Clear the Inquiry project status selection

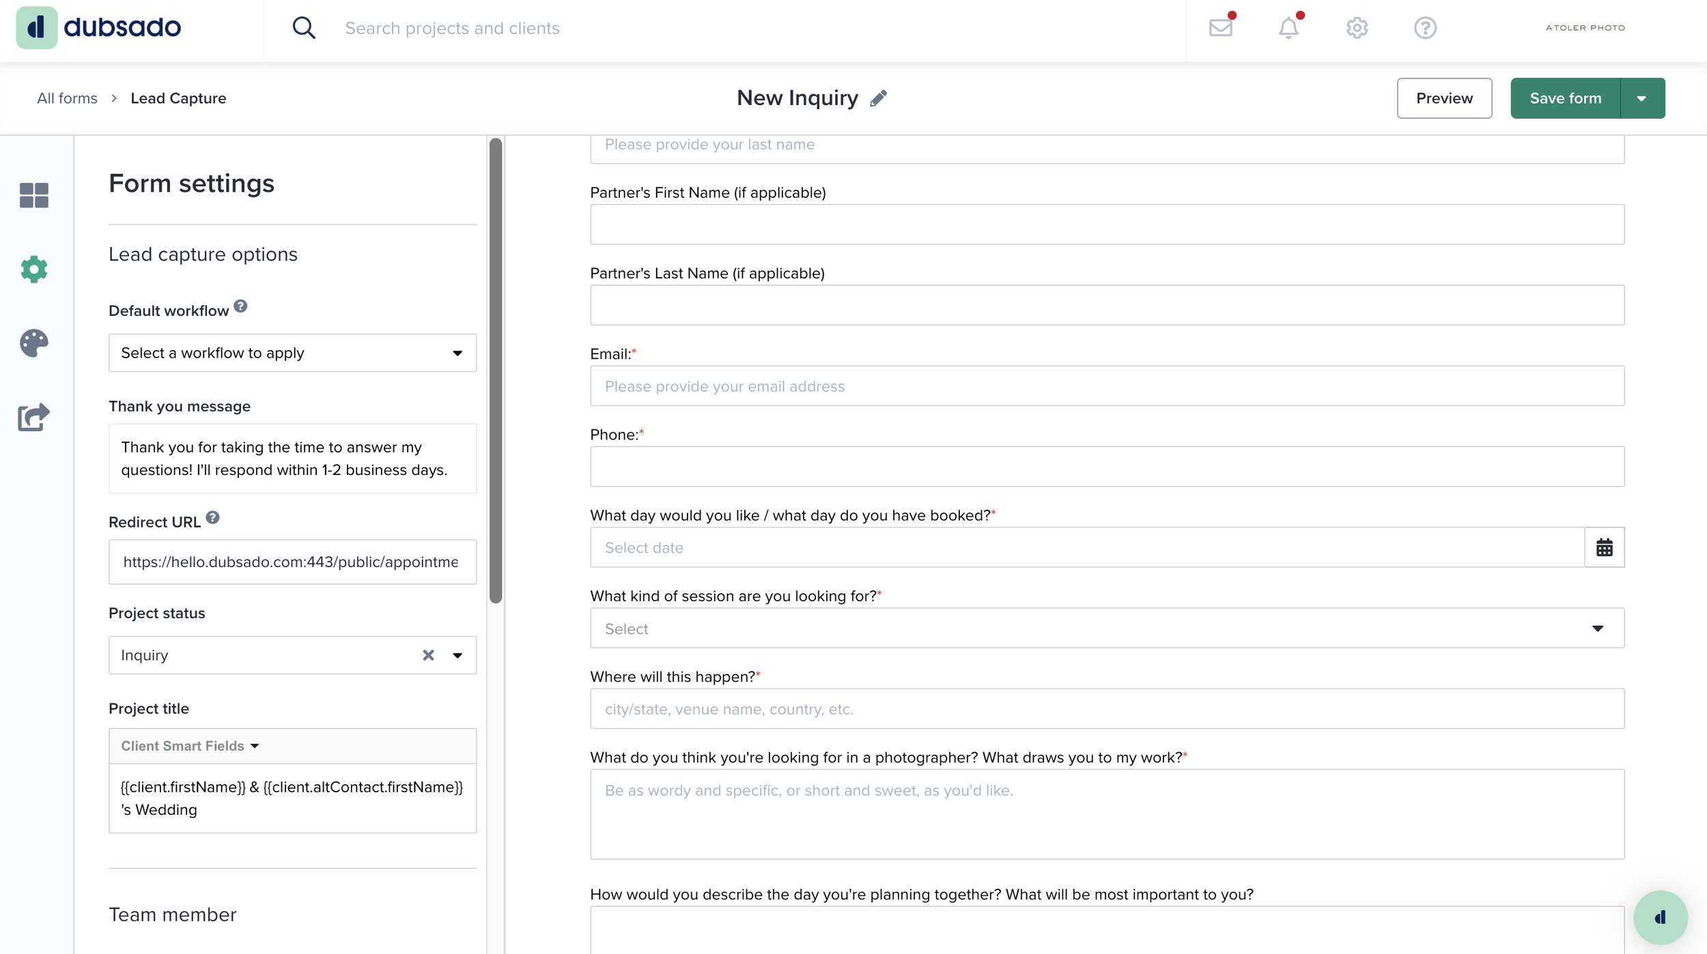click(428, 655)
